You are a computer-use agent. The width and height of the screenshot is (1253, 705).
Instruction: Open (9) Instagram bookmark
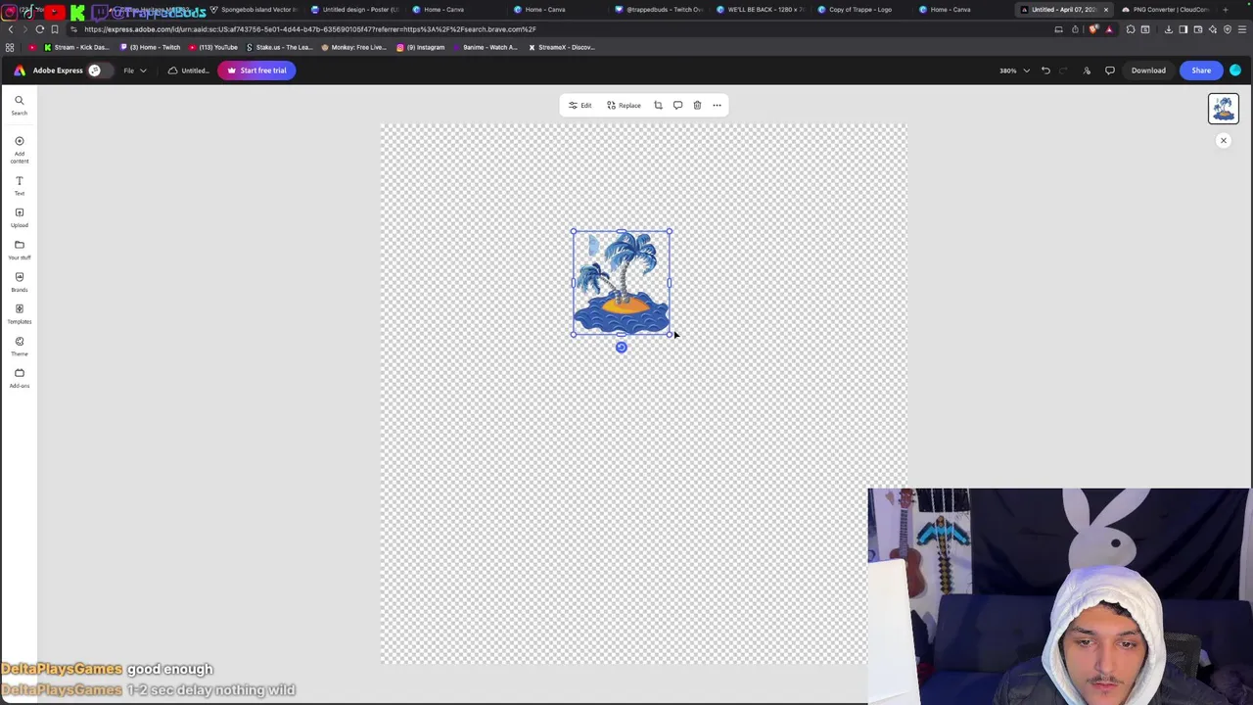pyautogui.click(x=421, y=47)
